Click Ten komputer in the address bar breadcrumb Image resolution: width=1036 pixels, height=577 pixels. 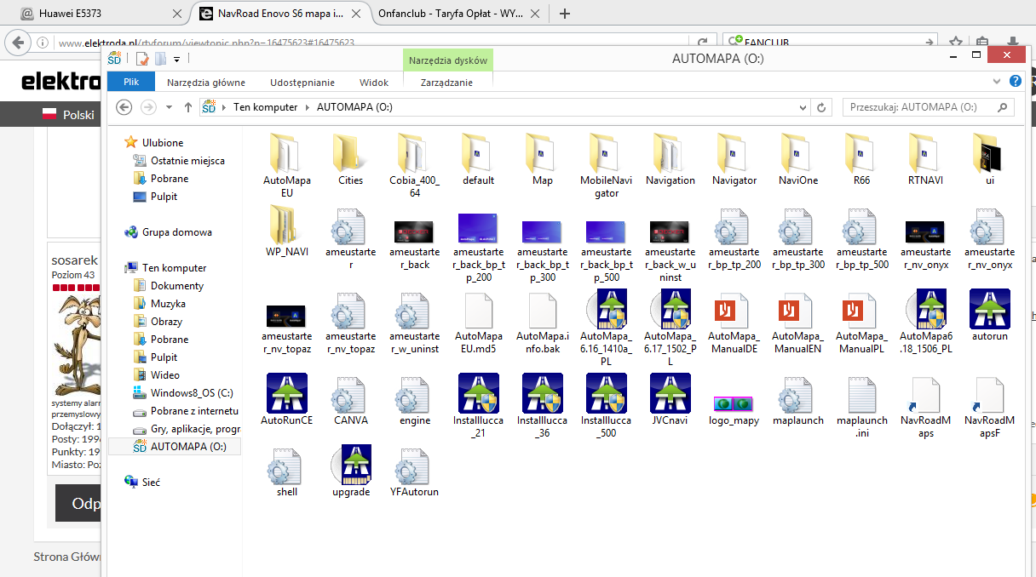[x=266, y=107]
